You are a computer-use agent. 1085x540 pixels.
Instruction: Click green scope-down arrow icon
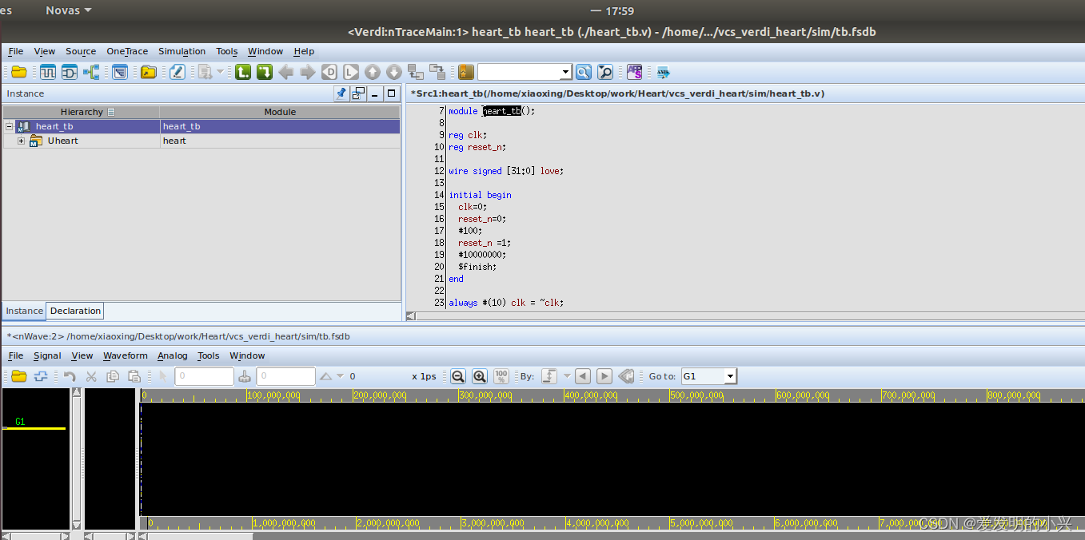coord(265,73)
